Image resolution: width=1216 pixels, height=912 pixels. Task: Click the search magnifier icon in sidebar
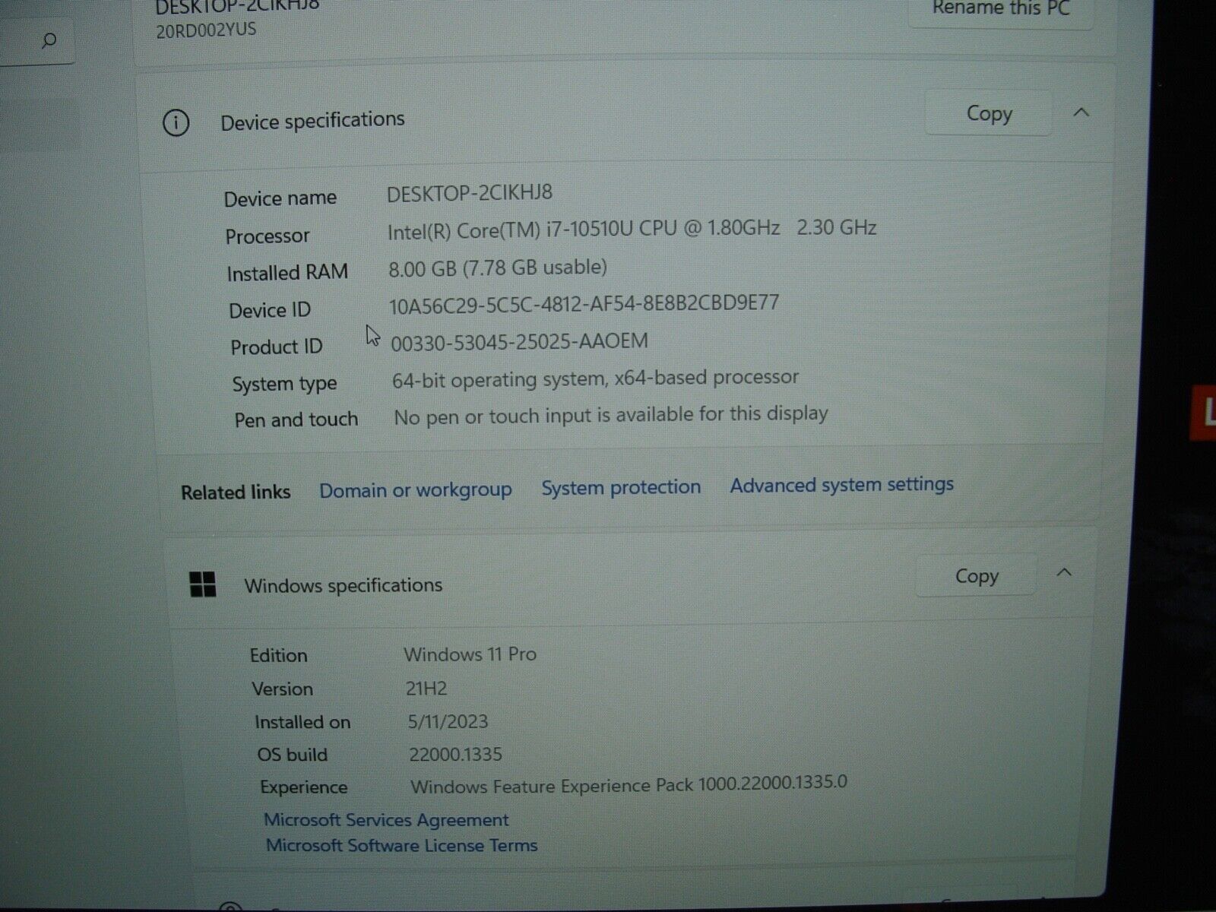click(49, 41)
